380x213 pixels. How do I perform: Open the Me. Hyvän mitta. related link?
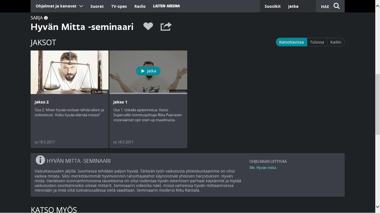[263, 168]
